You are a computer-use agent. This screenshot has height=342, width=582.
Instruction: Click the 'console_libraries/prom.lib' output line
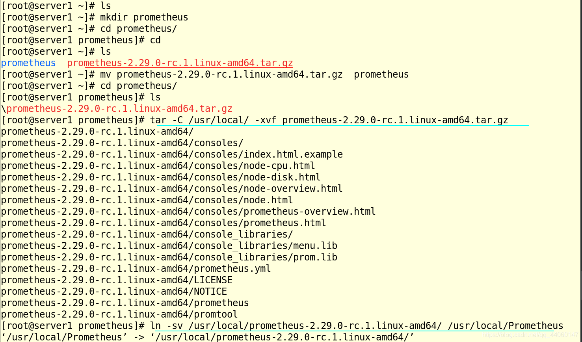tap(169, 257)
